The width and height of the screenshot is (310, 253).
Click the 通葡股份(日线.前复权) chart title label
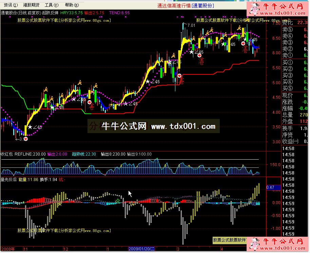coord(21,13)
